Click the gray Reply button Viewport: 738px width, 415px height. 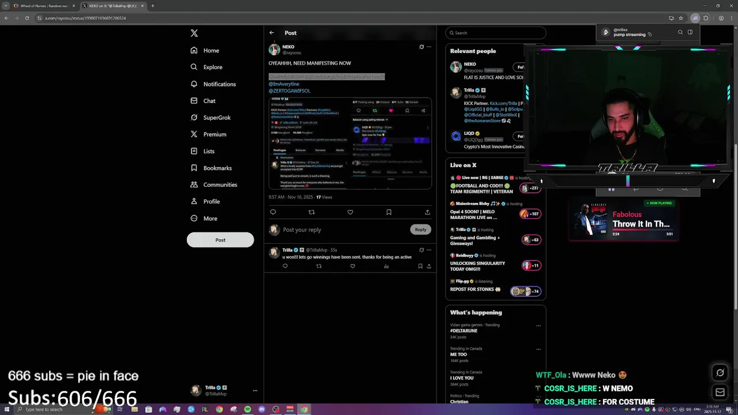click(x=420, y=229)
